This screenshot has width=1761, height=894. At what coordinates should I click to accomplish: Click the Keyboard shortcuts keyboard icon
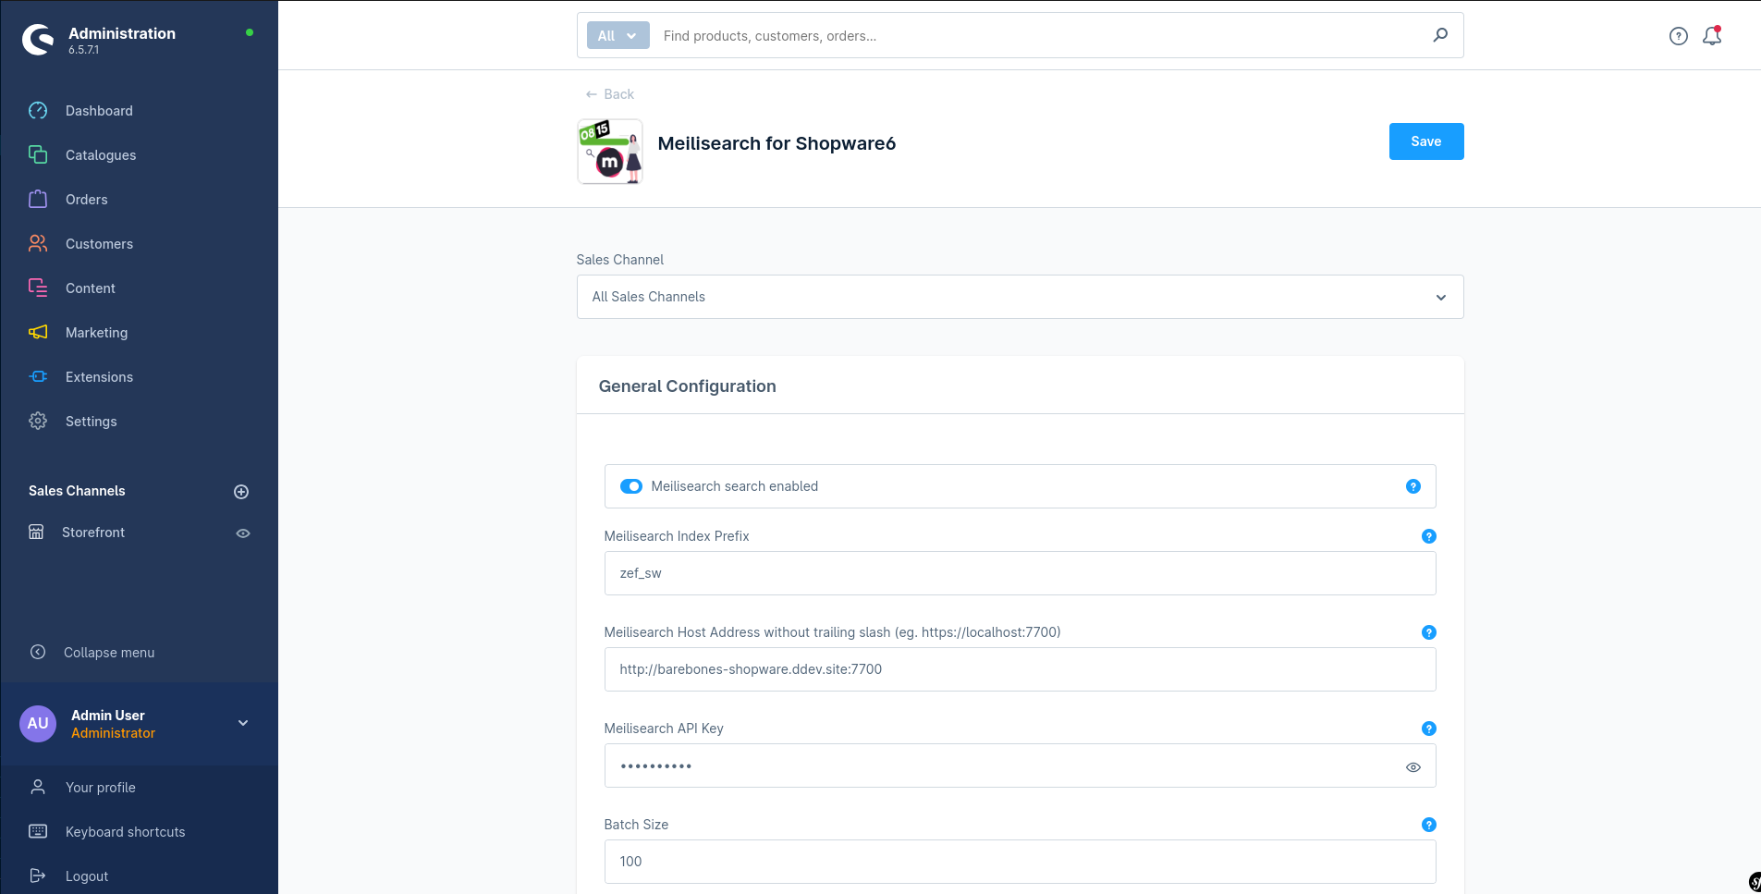click(38, 831)
